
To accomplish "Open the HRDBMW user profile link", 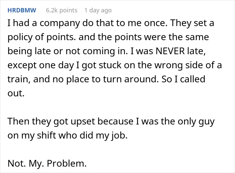I will pos(22,10).
